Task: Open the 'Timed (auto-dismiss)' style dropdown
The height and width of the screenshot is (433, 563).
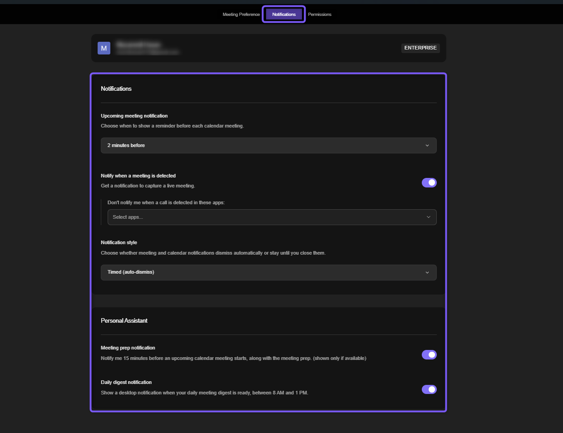Action: coord(269,272)
